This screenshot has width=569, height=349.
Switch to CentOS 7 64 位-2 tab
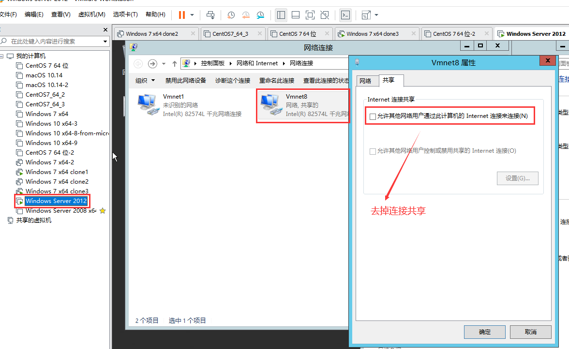tap(454, 34)
